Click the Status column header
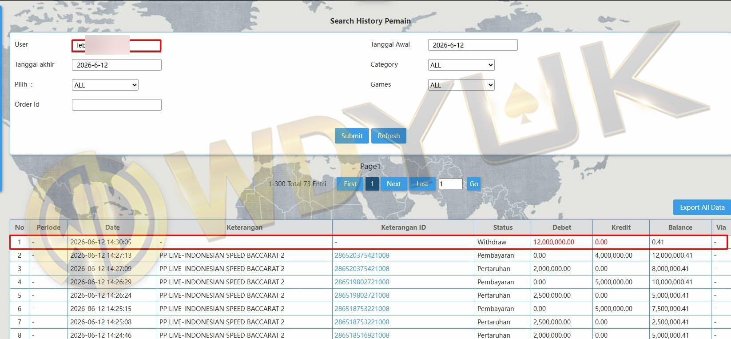The image size is (731, 339). point(503,227)
